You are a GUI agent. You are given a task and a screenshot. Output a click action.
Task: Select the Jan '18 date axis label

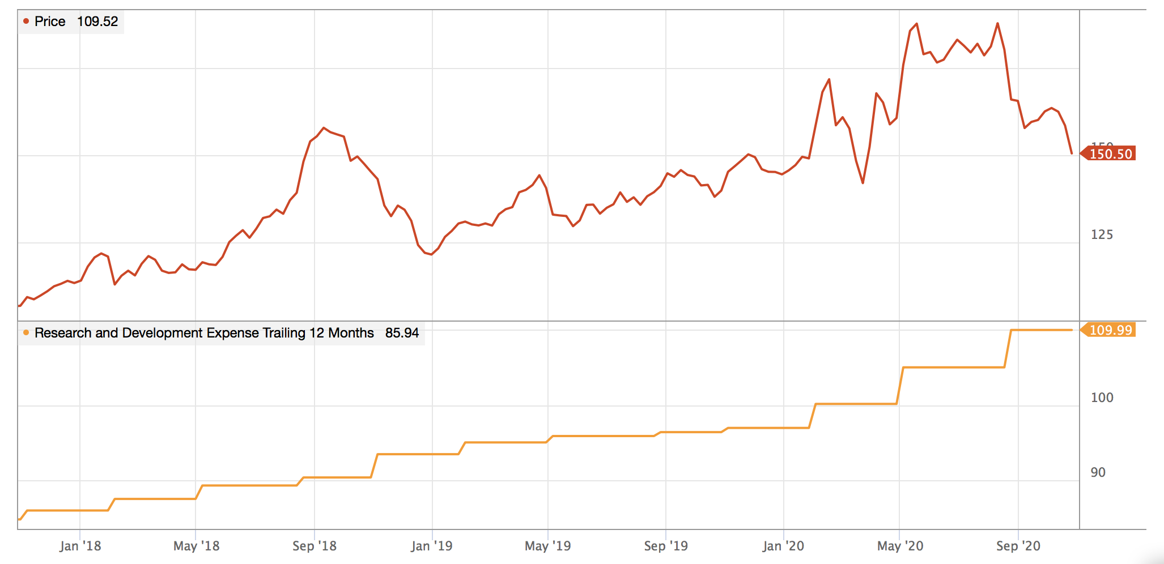80,546
